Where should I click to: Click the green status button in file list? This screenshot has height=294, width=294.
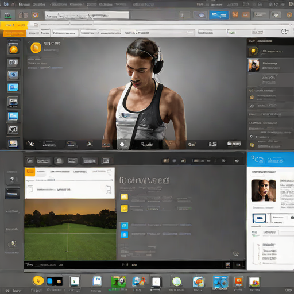coord(184,208)
